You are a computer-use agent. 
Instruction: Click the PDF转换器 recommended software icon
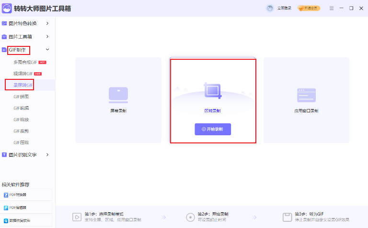[6, 195]
